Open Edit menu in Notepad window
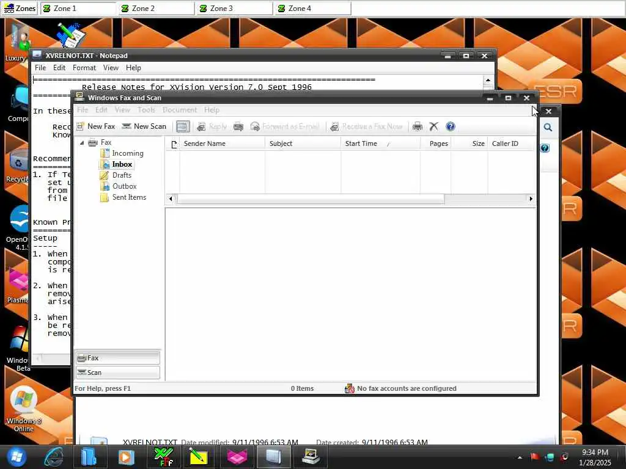626x469 pixels. pos(59,68)
